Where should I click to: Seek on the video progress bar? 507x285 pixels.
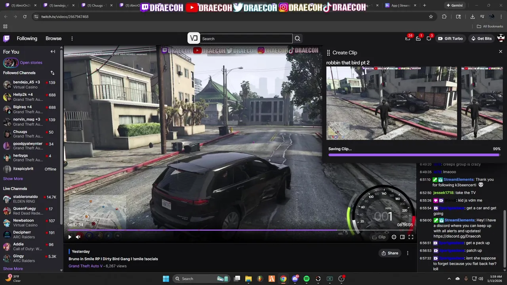pos(240,230)
